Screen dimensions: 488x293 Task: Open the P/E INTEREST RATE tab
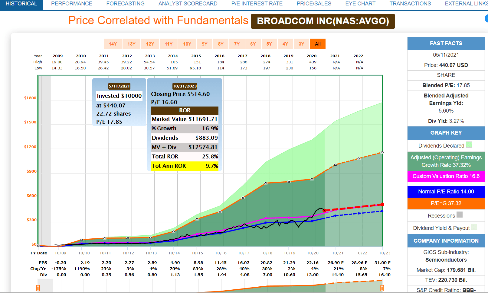click(x=257, y=4)
